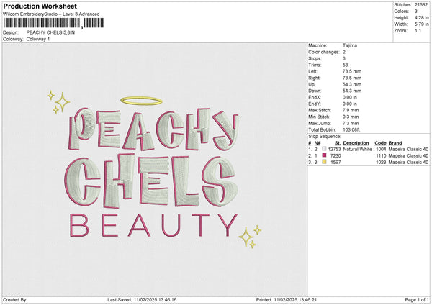This screenshot has height=305, width=432.
Task: Click the large yellow sparkle star at top left
Action: [x=62, y=104]
